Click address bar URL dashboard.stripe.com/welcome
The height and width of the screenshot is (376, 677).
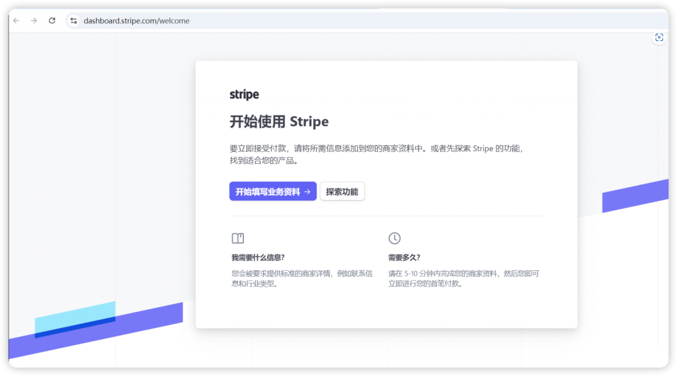tap(136, 20)
